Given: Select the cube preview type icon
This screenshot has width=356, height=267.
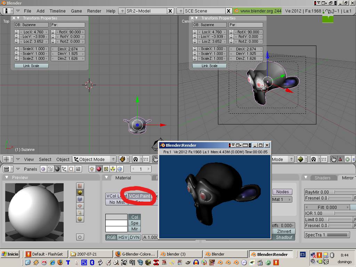Looking at the screenshot, I should [x=80, y=199].
